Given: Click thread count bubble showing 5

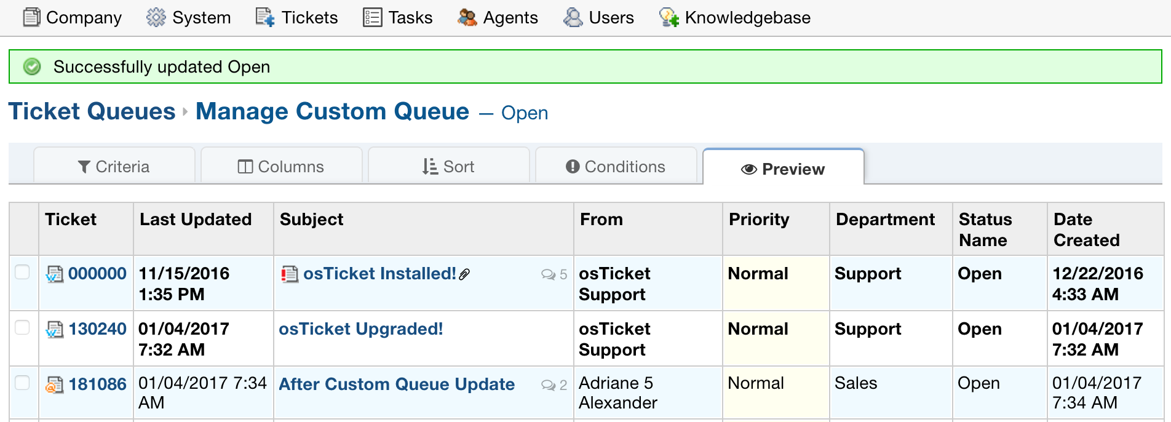Looking at the screenshot, I should coord(554,274).
